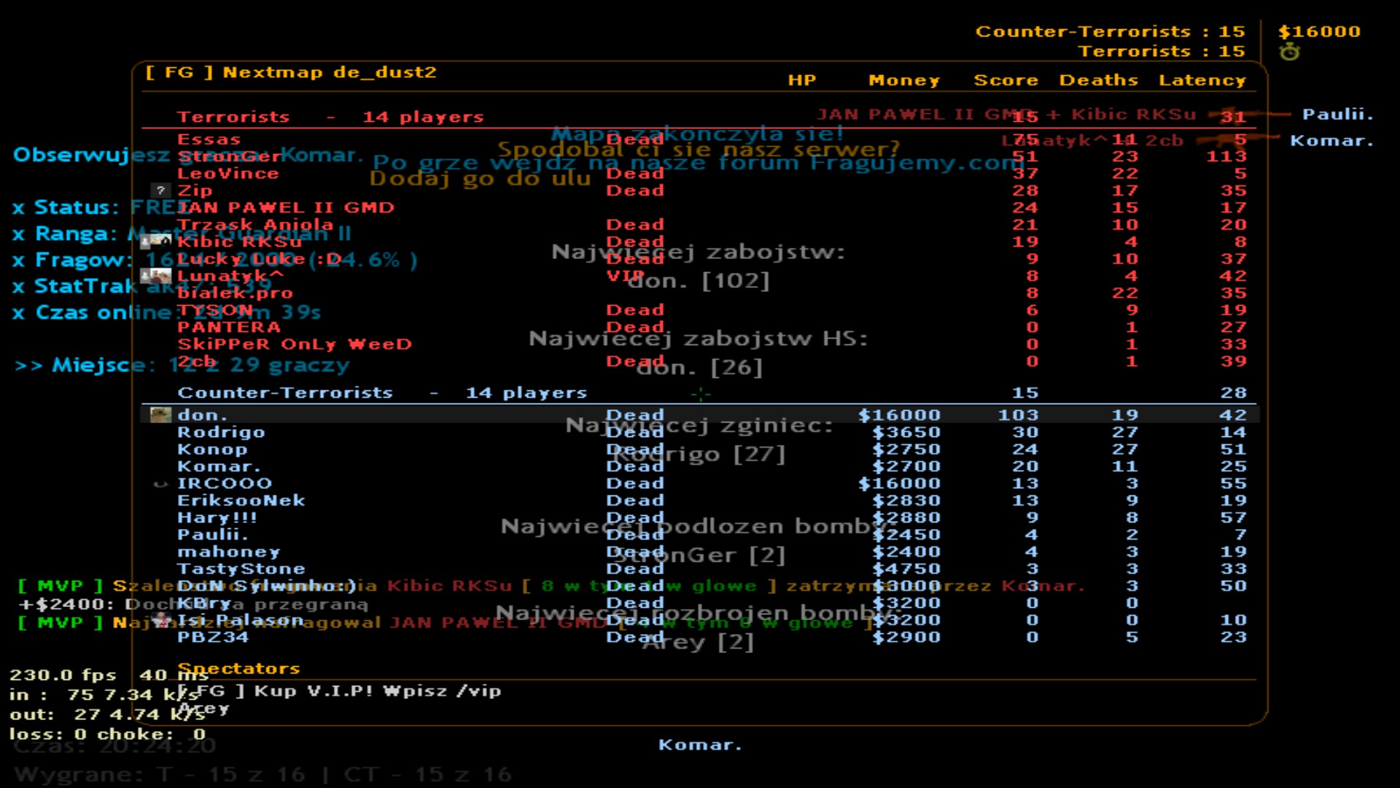Select the Spectators section label
This screenshot has height=788, width=1400.
point(238,668)
